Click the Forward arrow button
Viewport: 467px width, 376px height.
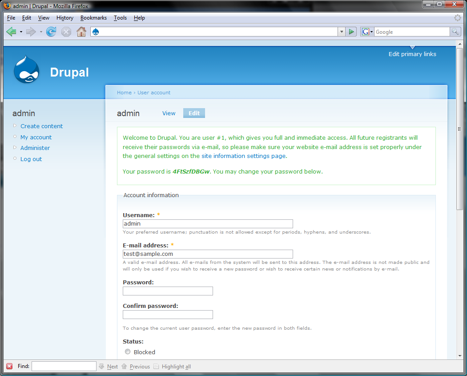[x=31, y=32]
